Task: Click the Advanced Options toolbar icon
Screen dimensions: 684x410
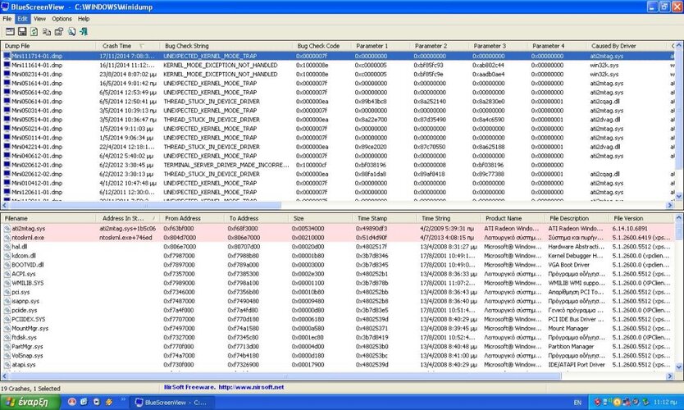Action: pyautogui.click(x=10, y=31)
